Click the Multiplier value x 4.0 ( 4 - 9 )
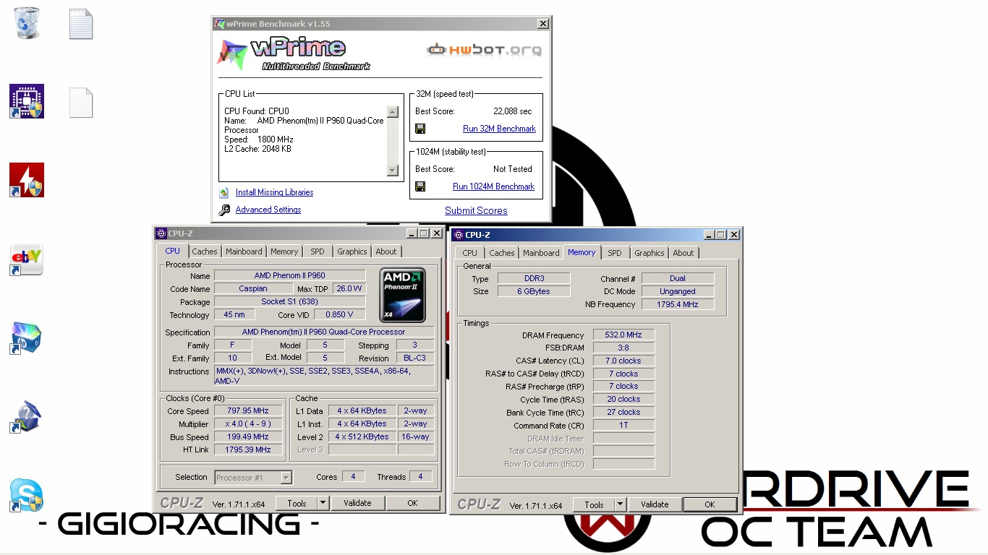Image resolution: width=988 pixels, height=555 pixels. pos(247,423)
